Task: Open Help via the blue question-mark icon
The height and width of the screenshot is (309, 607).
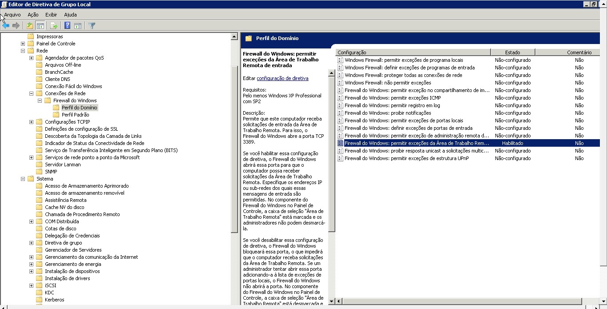Action: pos(67,26)
